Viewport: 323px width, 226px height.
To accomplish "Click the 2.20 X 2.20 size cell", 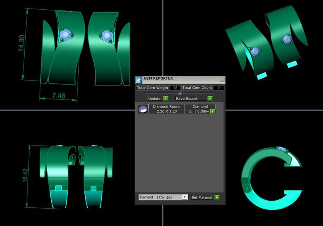I will pos(166,111).
